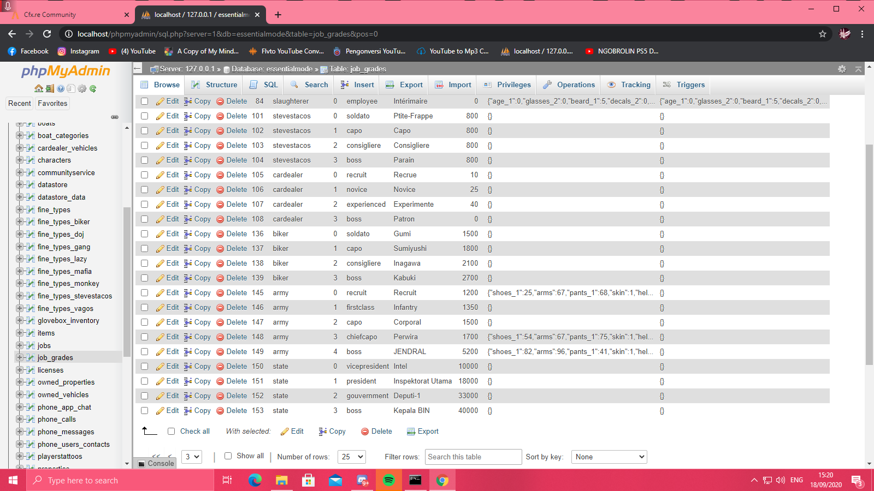Open the characters table link
Screen dimensions: 874x491
54,160
